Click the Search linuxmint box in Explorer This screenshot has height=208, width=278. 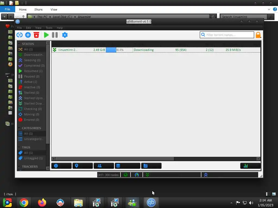pyautogui.click(x=244, y=17)
